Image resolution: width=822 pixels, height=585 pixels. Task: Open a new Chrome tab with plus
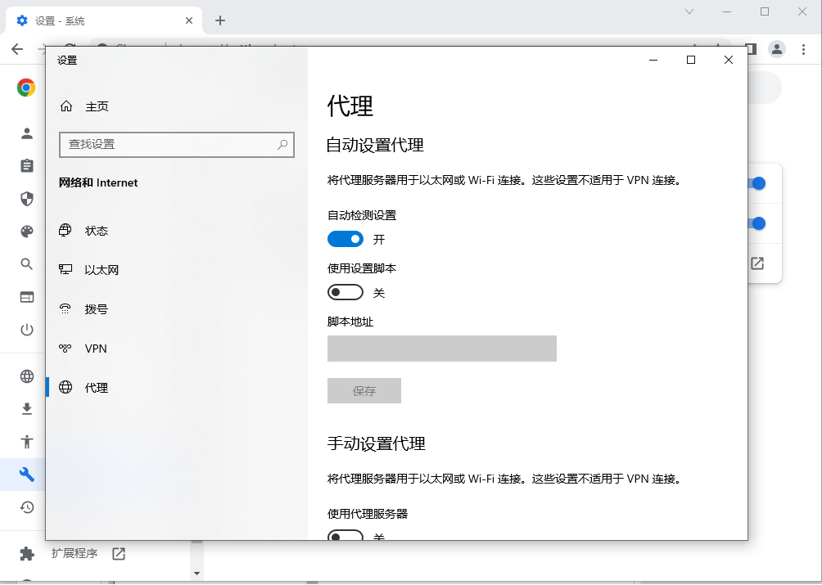click(x=220, y=20)
